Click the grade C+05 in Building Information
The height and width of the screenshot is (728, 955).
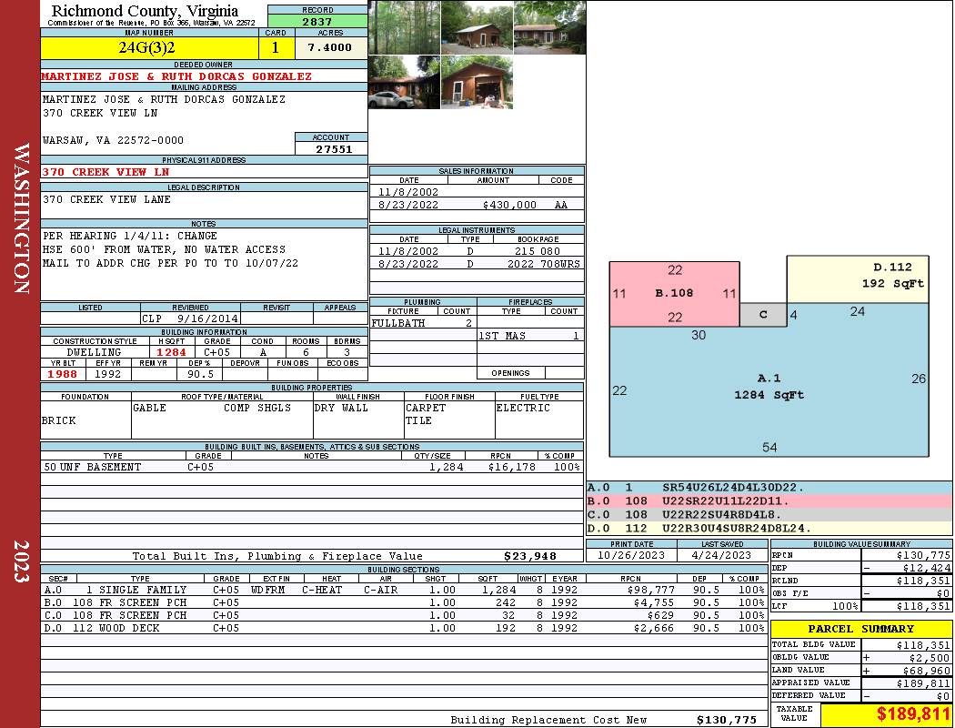pos(216,352)
